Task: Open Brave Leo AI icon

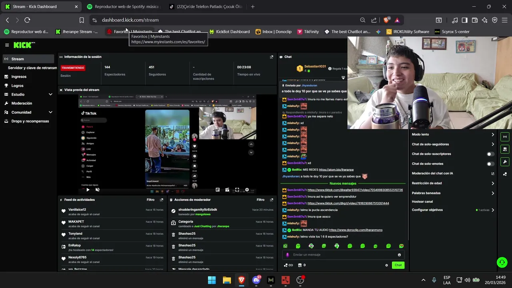Action: [485, 20]
